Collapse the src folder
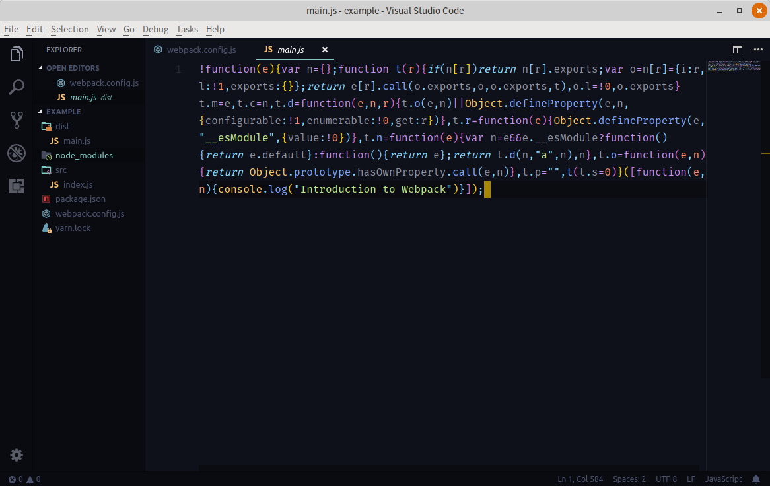 tap(61, 170)
